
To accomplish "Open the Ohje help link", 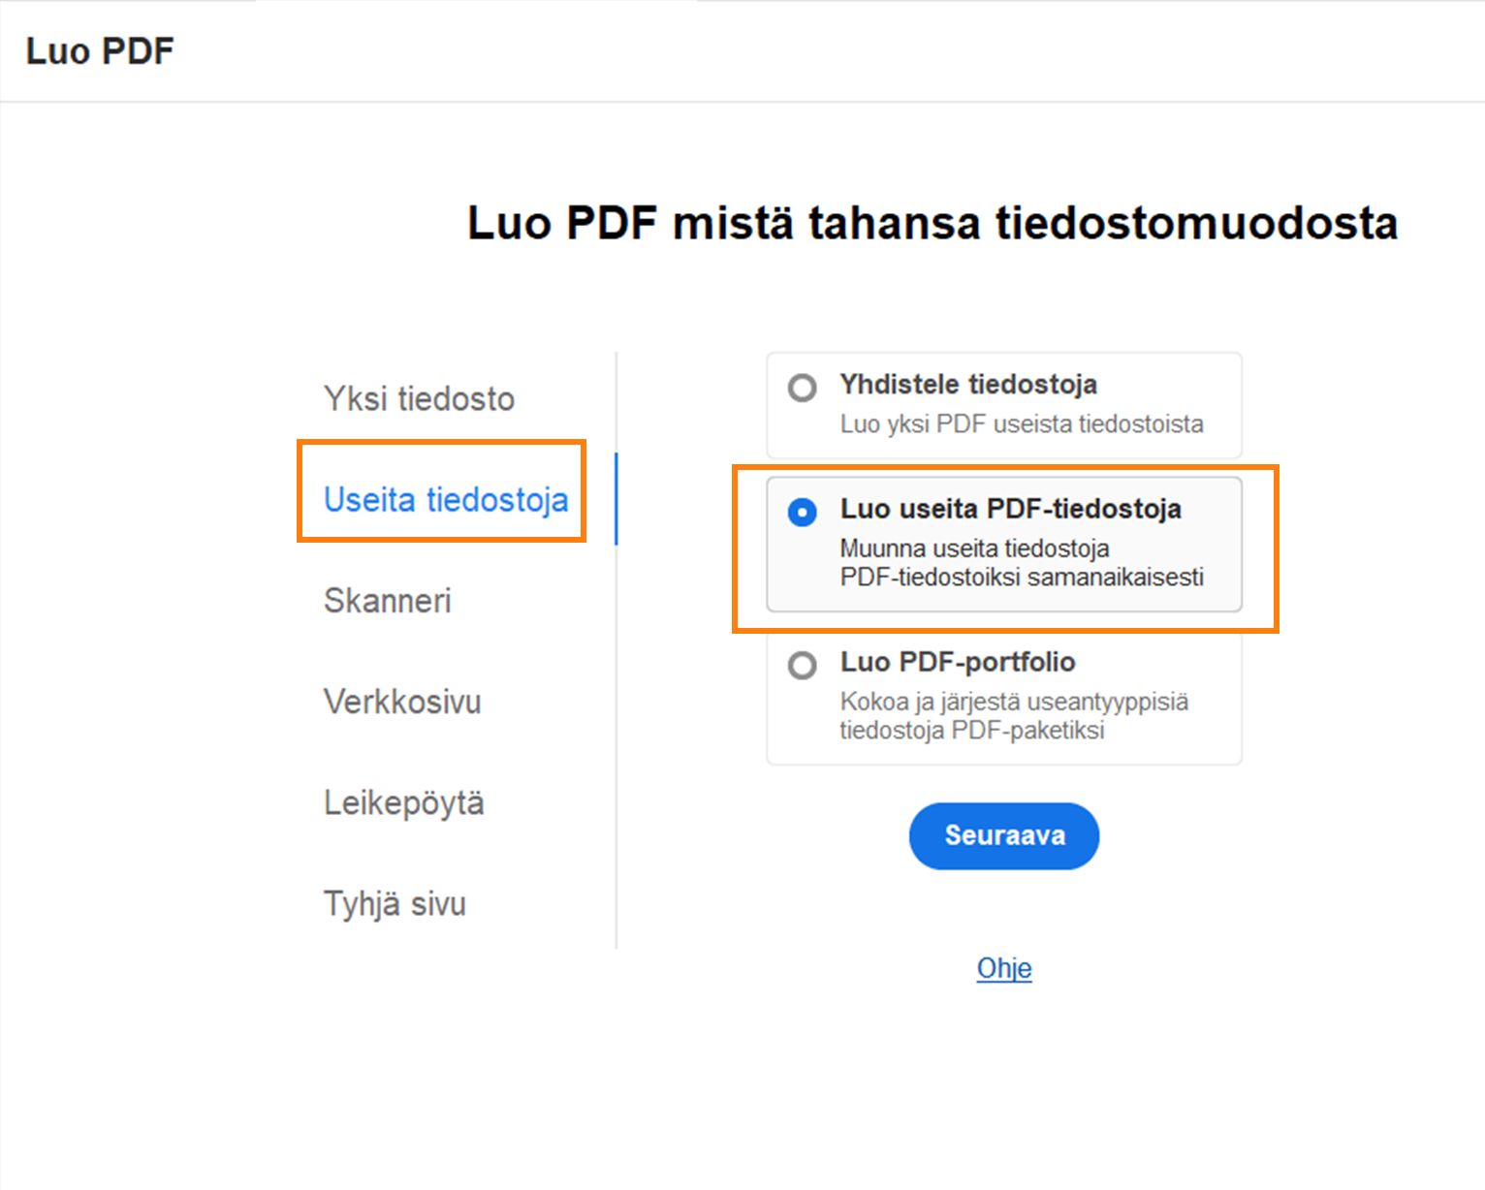I will click(x=1004, y=968).
